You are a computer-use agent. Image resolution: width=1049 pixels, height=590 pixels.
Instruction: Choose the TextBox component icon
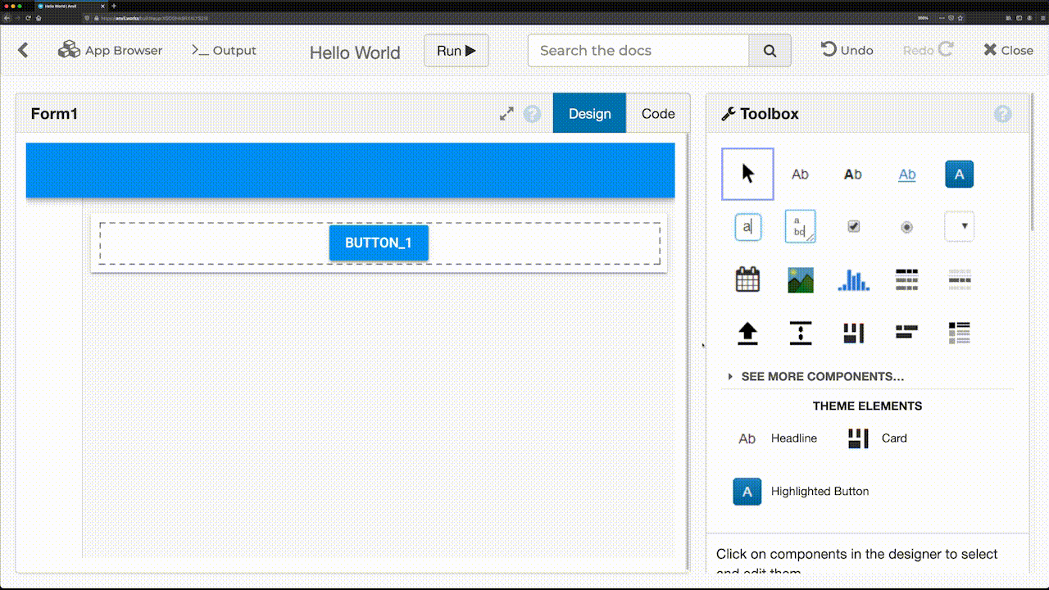pyautogui.click(x=747, y=226)
